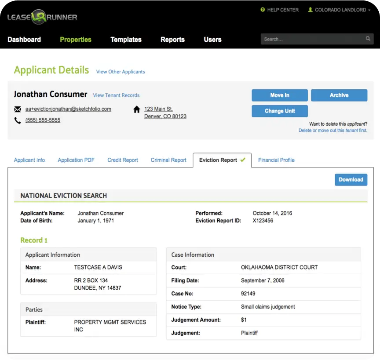The image size is (380, 360).
Task: Open the Properties menu
Action: tap(76, 40)
